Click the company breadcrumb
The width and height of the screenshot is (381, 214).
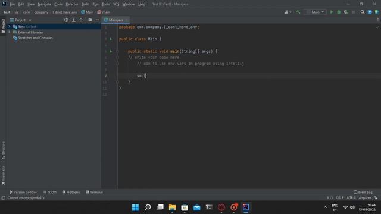click(x=41, y=12)
